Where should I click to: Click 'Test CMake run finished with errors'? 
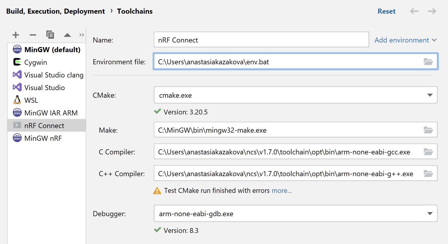pos(217,190)
